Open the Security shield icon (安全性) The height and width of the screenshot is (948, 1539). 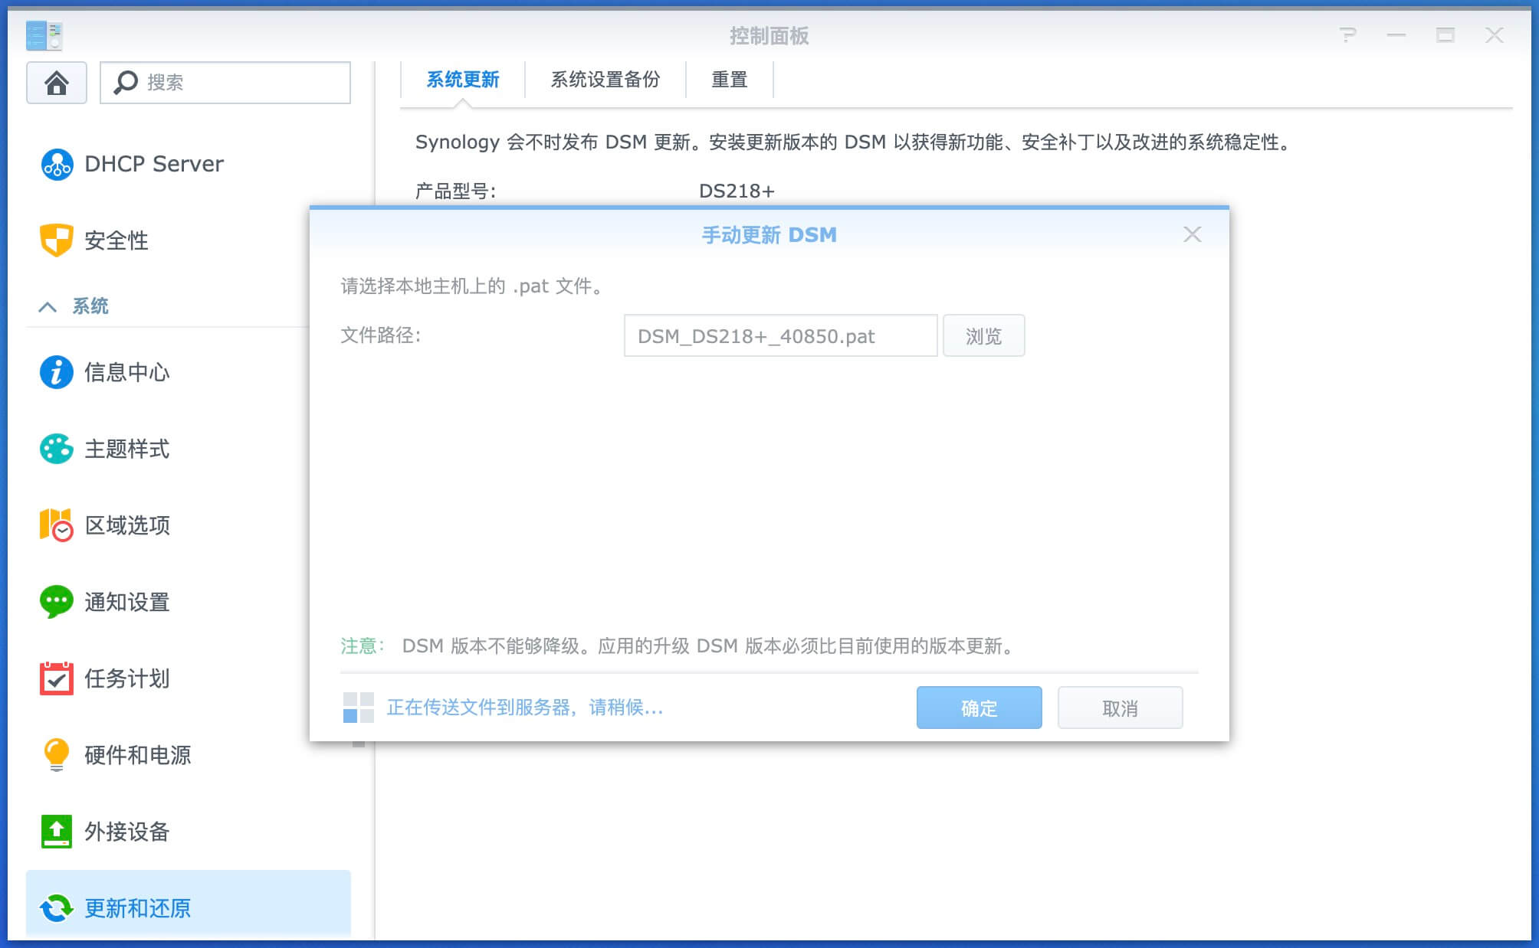57,240
